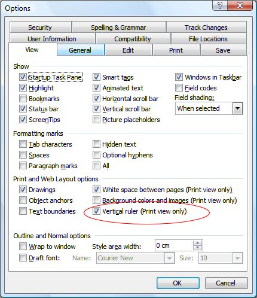Open the Edit tab
Viewport: 257px width, 298px height.
pos(128,50)
